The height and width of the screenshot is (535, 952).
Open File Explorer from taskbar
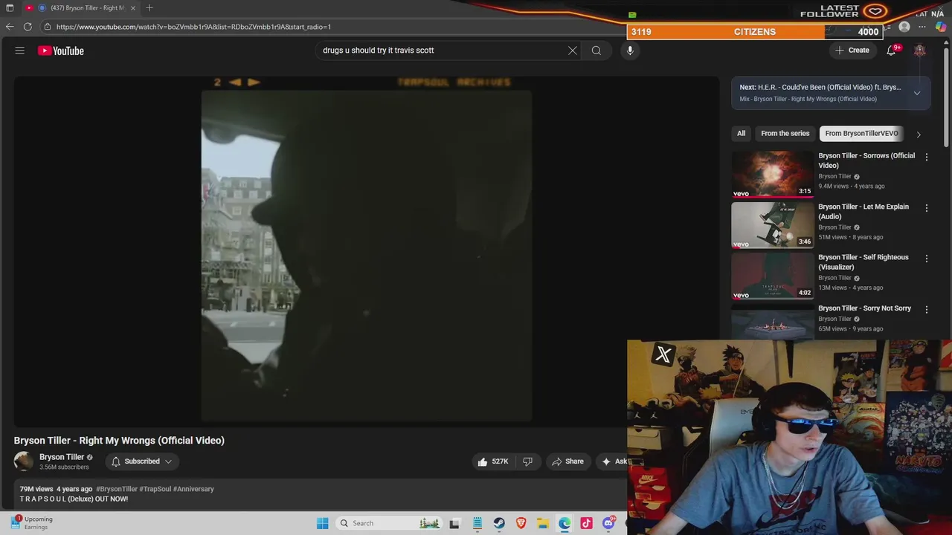(543, 523)
